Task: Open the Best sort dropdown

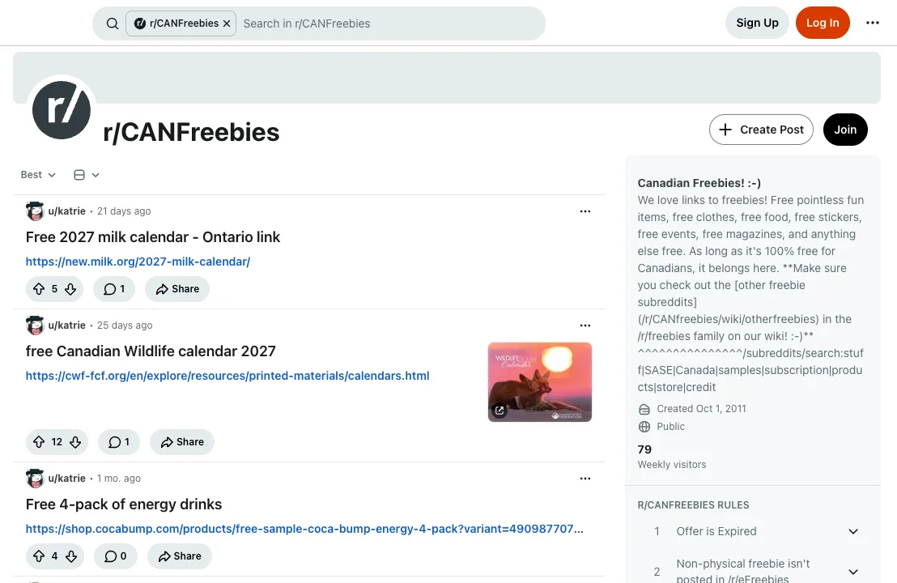Action: [38, 175]
